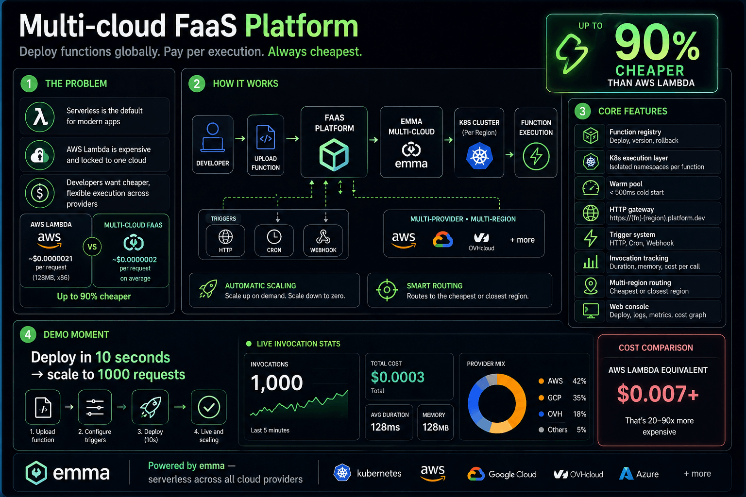Click the Google Cloud logo in the footer
Image resolution: width=746 pixels, height=497 pixels.
tap(502, 474)
